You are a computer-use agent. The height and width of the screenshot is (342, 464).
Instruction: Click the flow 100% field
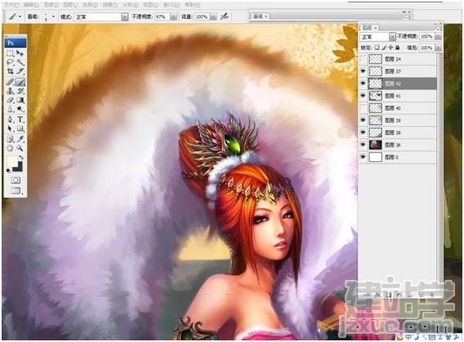tap(202, 17)
